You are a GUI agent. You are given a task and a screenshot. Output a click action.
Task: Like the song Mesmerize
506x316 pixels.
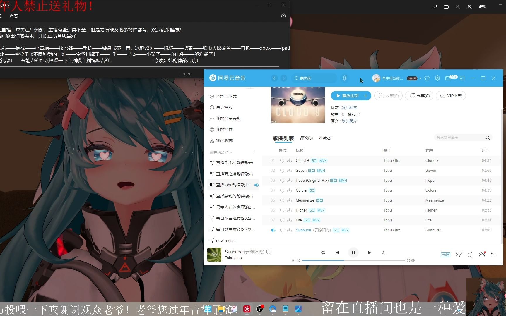(282, 200)
